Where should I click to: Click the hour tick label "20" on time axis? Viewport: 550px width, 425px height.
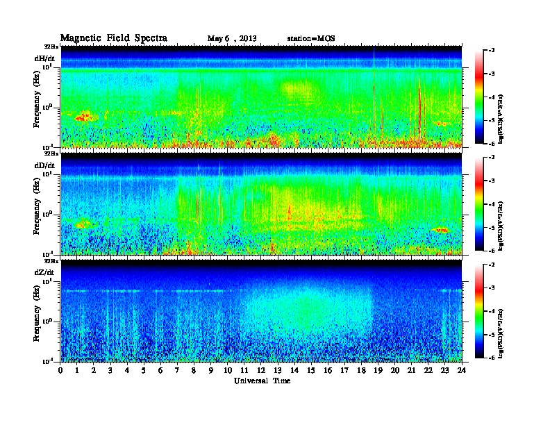(x=395, y=370)
